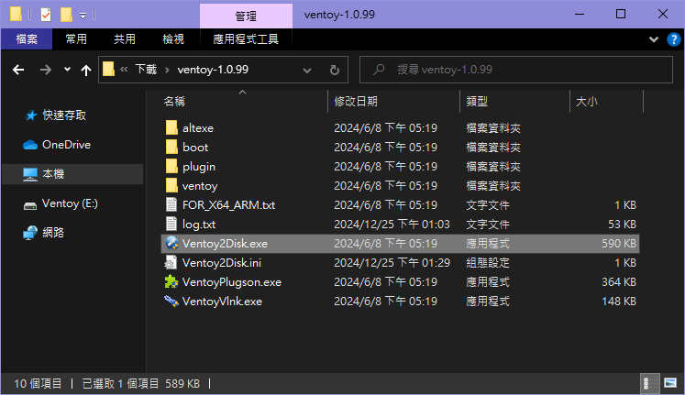Image resolution: width=685 pixels, height=395 pixels.
Task: Click the boot folder icon
Action: pos(171,147)
